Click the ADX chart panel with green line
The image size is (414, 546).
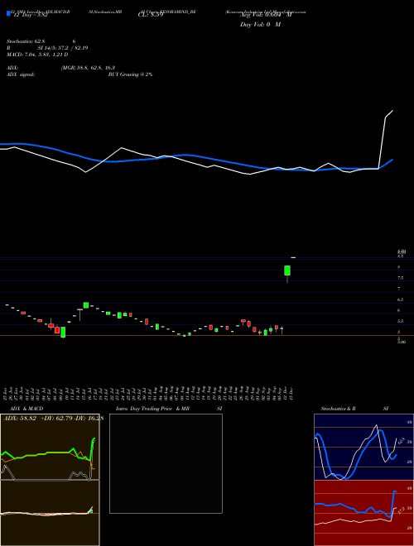click(x=50, y=447)
